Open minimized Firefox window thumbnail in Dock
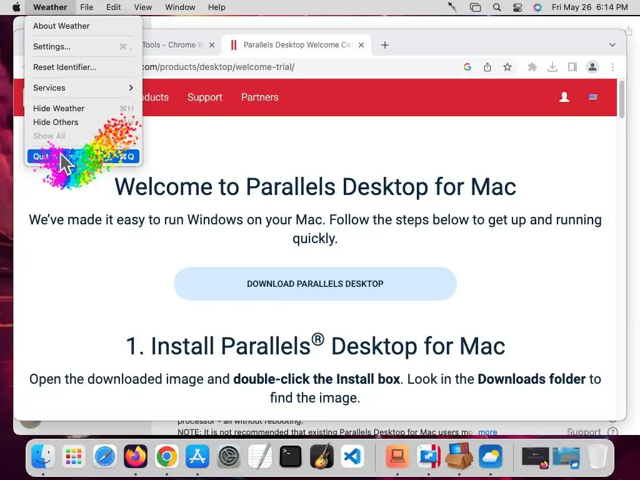This screenshot has width=640, height=480. [x=535, y=457]
